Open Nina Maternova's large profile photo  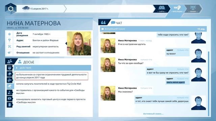(x=79, y=43)
